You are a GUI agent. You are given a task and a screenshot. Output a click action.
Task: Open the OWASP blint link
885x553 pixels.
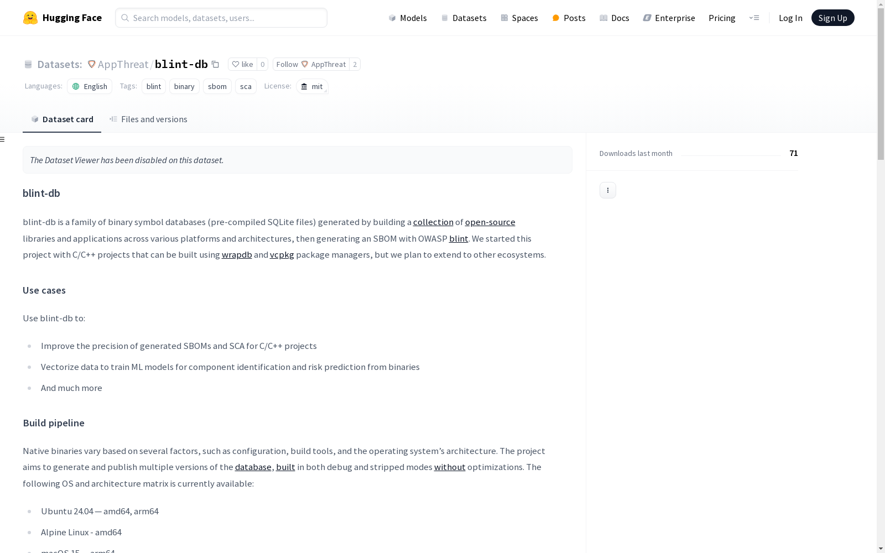[459, 239]
